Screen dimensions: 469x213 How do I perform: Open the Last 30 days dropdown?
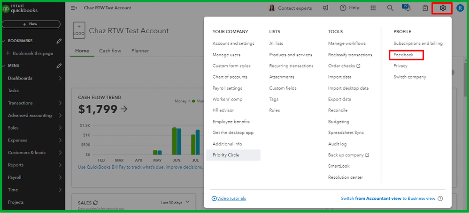[175, 203]
